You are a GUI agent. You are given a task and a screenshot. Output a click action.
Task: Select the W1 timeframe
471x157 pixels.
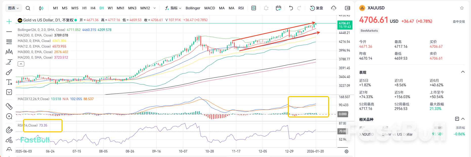coord(110,8)
